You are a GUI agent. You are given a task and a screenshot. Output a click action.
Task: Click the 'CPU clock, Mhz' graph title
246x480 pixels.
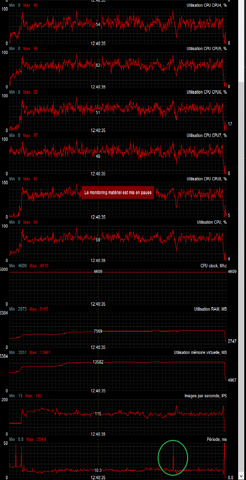tap(213, 266)
